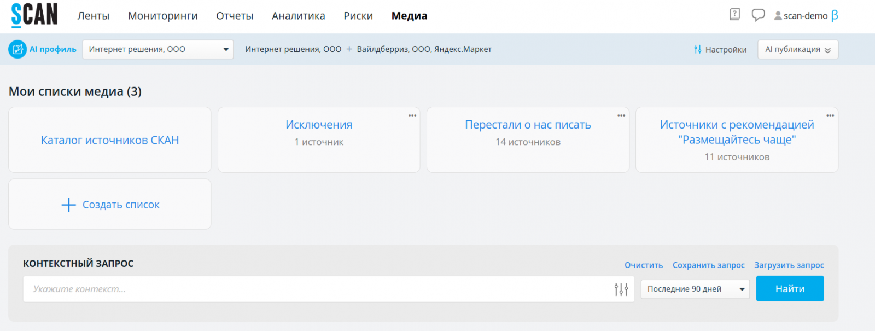Open the three-dot menu on the Источники с рекомендацией card

[830, 115]
